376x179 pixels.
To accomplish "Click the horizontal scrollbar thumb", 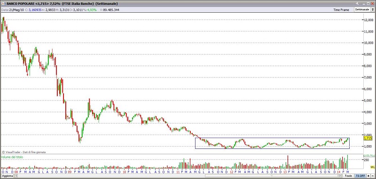I will click(272, 176).
